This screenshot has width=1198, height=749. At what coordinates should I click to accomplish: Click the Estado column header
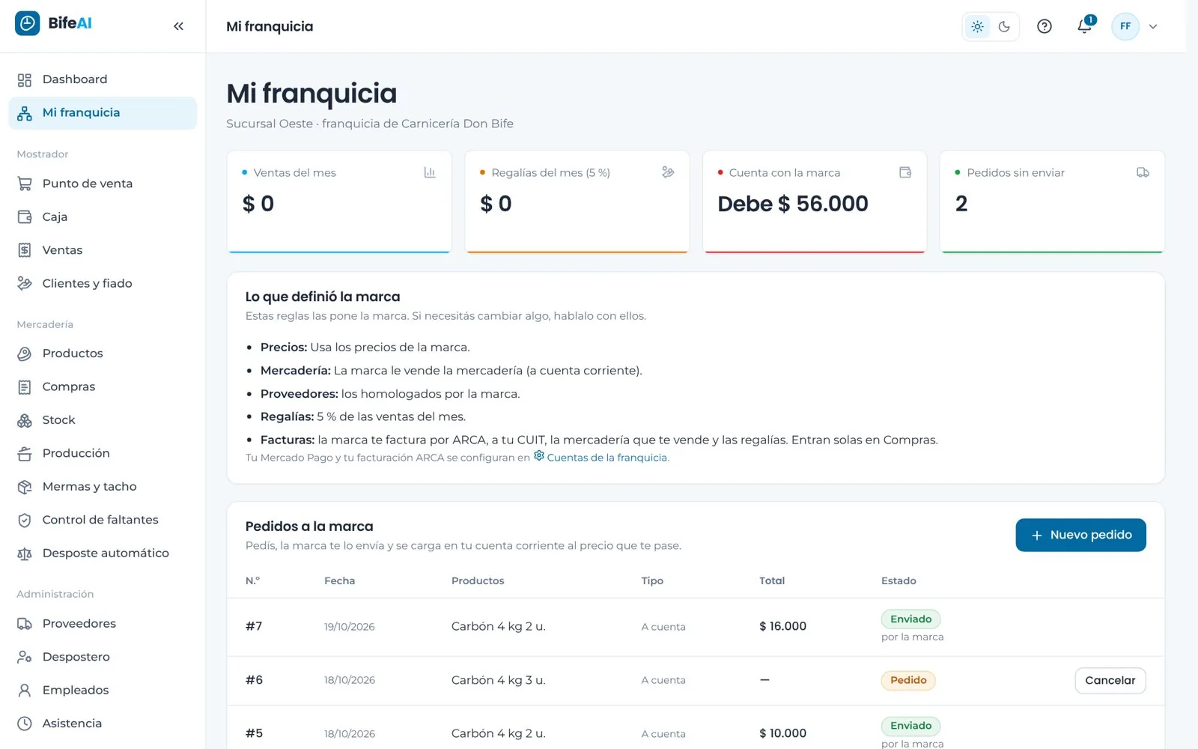898,580
